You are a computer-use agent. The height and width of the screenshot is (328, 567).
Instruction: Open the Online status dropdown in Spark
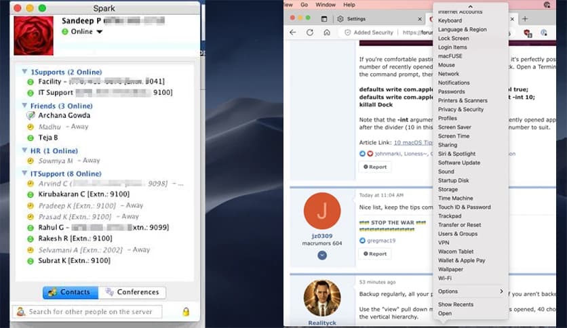click(x=100, y=32)
